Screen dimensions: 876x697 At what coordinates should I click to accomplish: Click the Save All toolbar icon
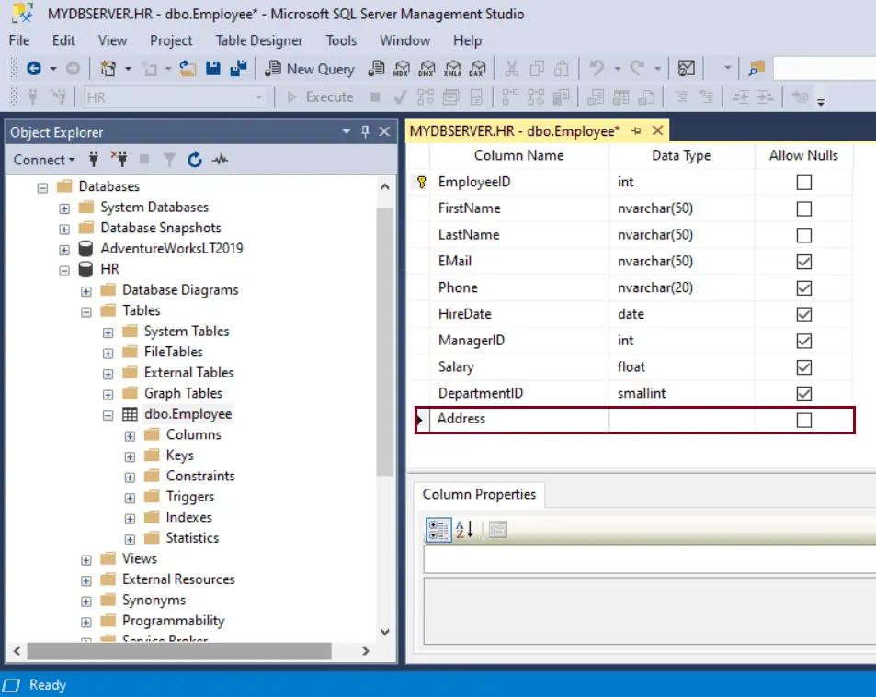(x=236, y=68)
